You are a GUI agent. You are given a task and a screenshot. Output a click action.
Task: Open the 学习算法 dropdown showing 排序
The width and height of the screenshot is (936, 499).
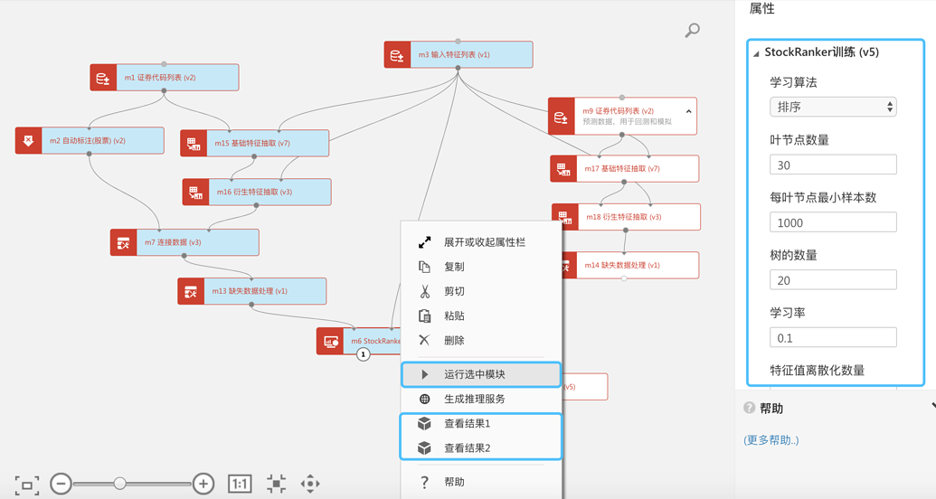coord(833,107)
